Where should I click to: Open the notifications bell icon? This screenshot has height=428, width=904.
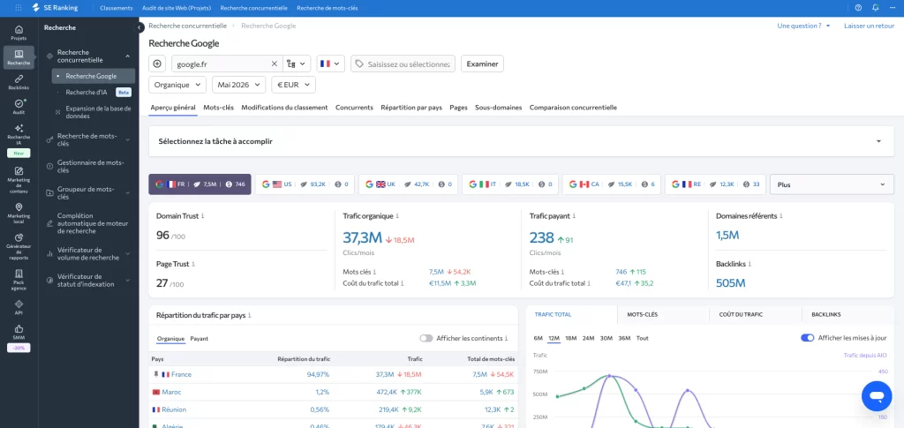point(876,8)
